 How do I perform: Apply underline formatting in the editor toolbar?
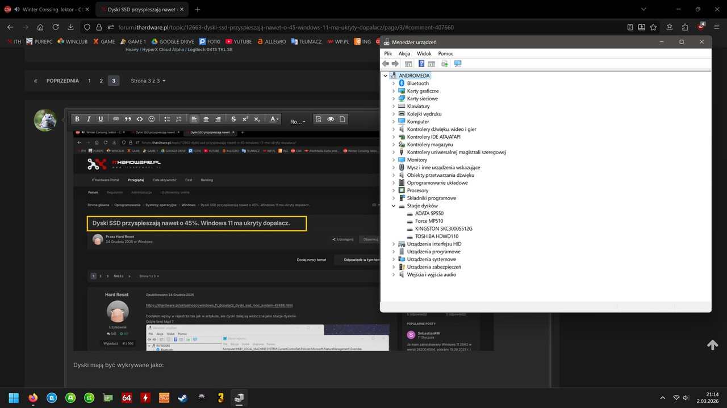(x=101, y=119)
